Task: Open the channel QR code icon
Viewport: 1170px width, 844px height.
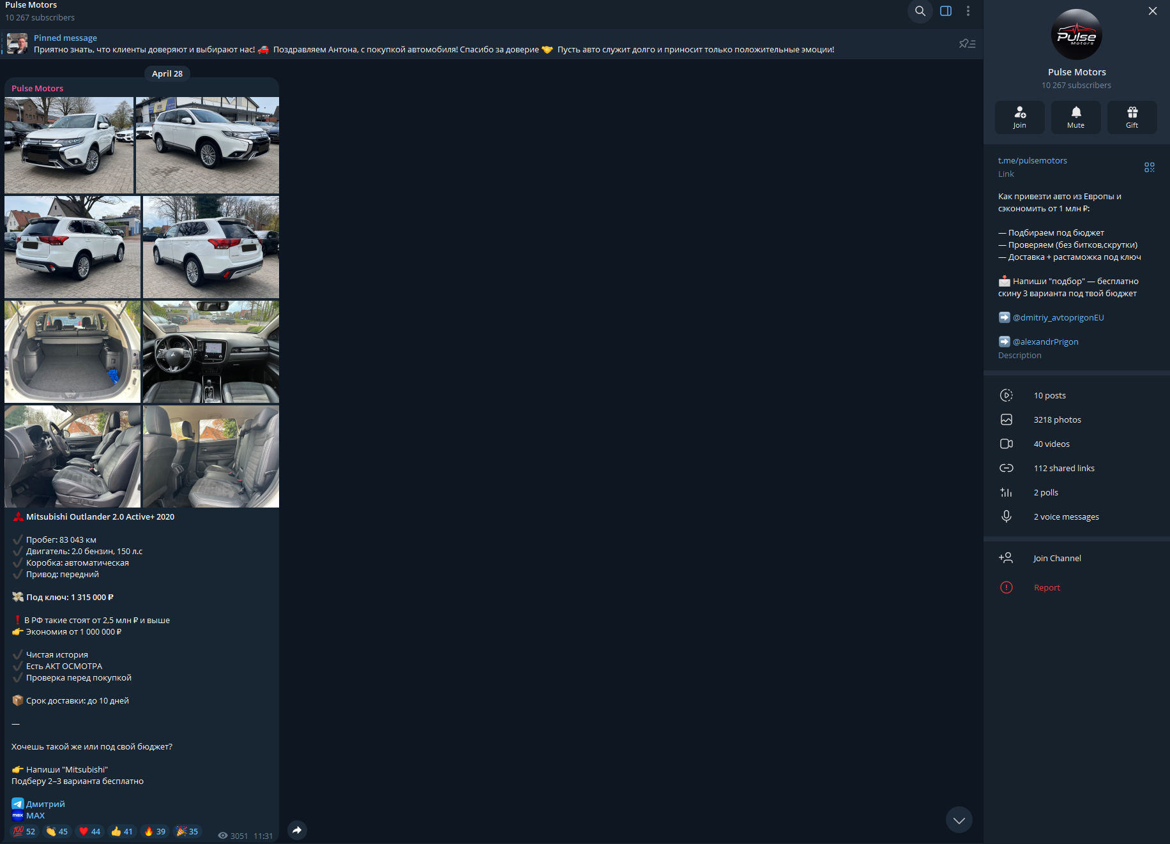Action: (x=1150, y=167)
